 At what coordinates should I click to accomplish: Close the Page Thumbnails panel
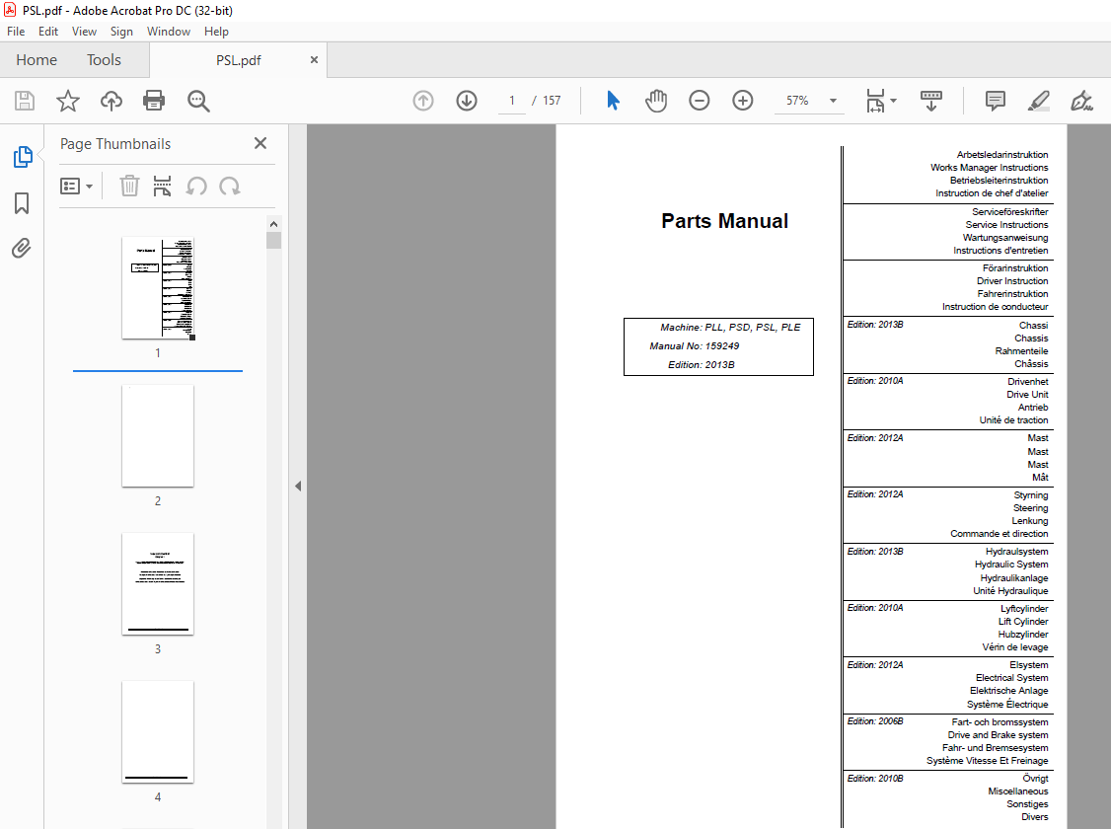click(x=260, y=143)
